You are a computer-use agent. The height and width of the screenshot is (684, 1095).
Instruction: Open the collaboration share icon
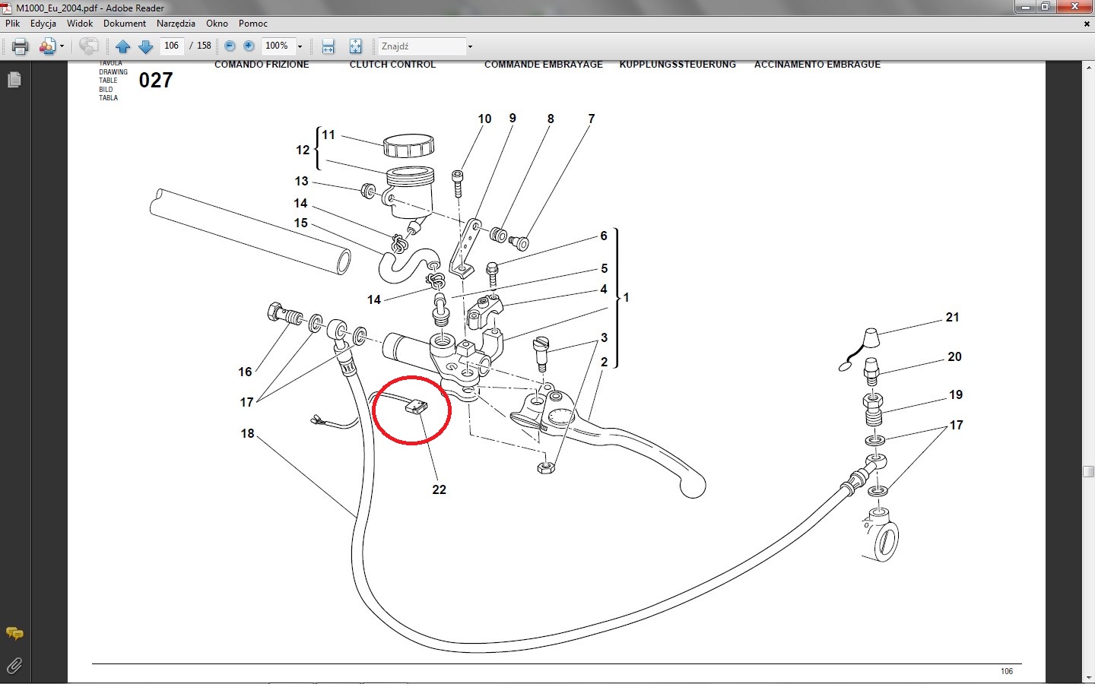[48, 46]
